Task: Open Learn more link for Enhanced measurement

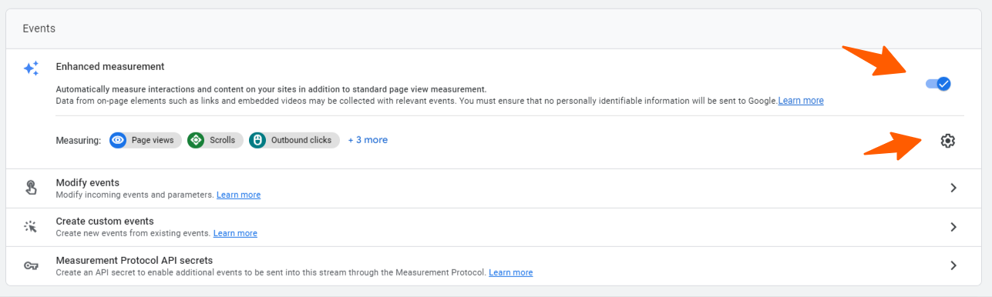Action: (801, 101)
